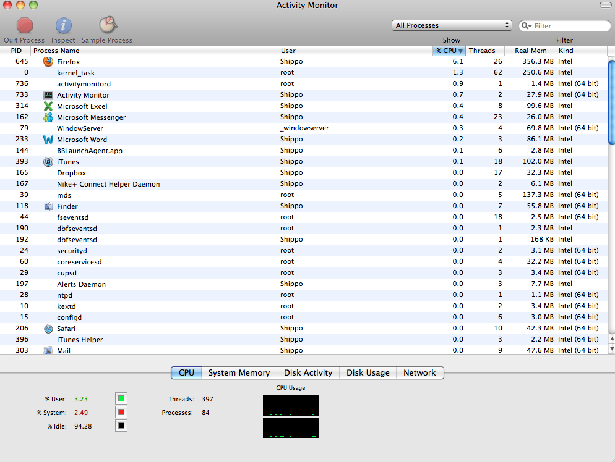This screenshot has width=615, height=462.
Task: Switch to the Network tab
Action: (419, 372)
